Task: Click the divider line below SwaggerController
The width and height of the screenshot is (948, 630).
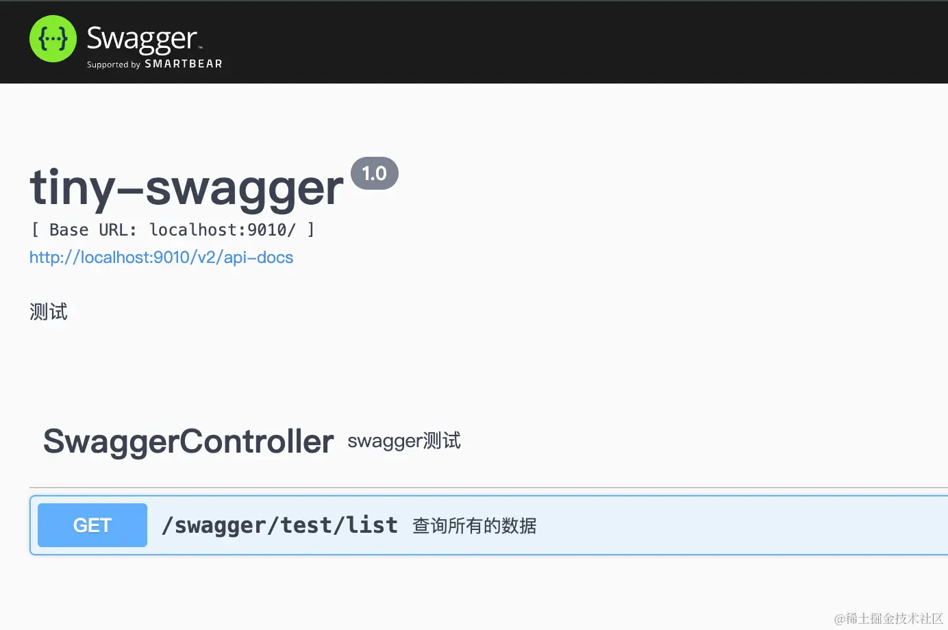Action: click(479, 488)
